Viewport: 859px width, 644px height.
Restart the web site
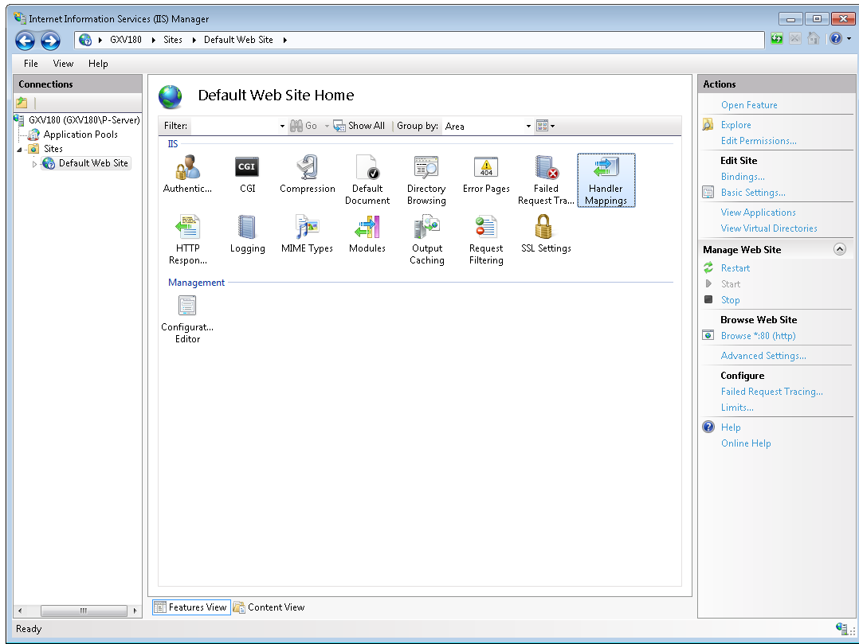(x=735, y=268)
